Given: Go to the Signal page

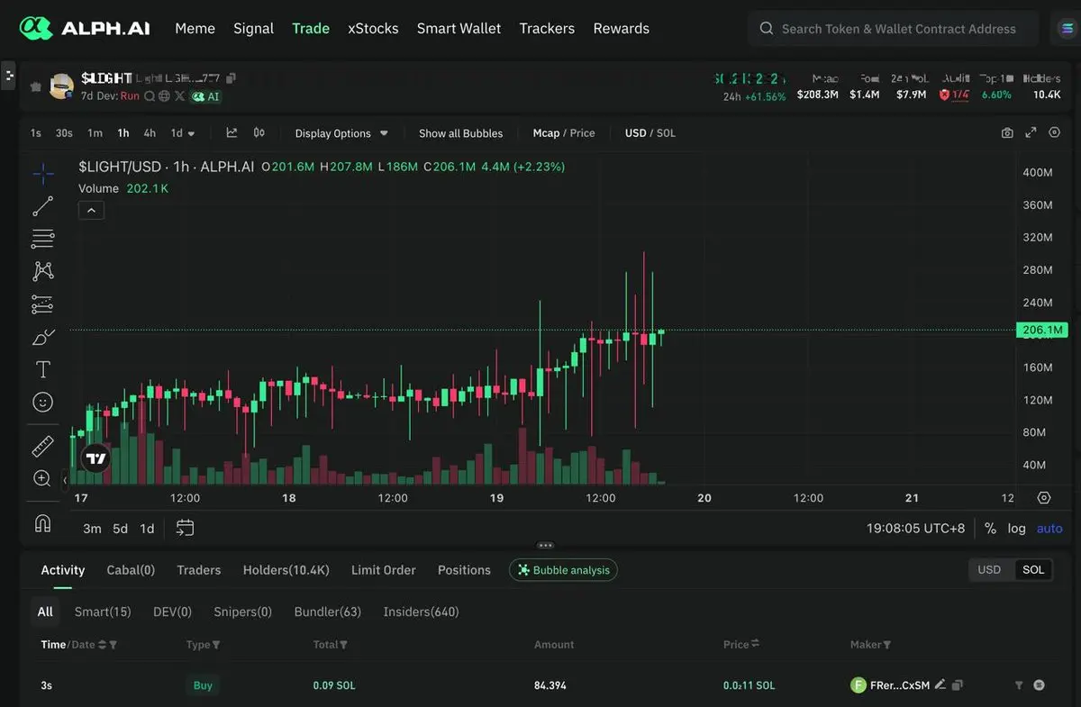Looking at the screenshot, I should 253,28.
